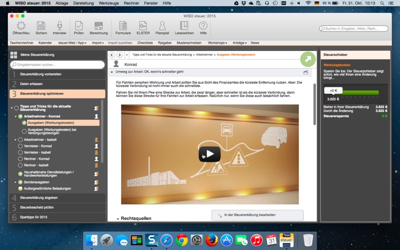Viewport: 400px width, 250px height.
Task: Open the steuer:Web / App dropdown
Action: (72, 43)
